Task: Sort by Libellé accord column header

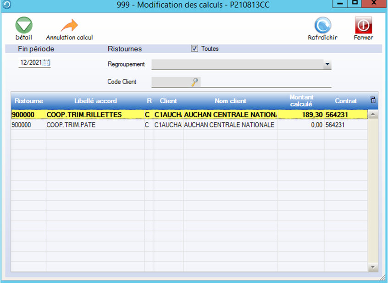Action: click(95, 101)
